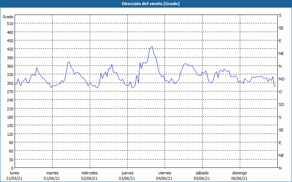Click the 'viernes' day label
This screenshot has height=182, width=292.
point(165,173)
